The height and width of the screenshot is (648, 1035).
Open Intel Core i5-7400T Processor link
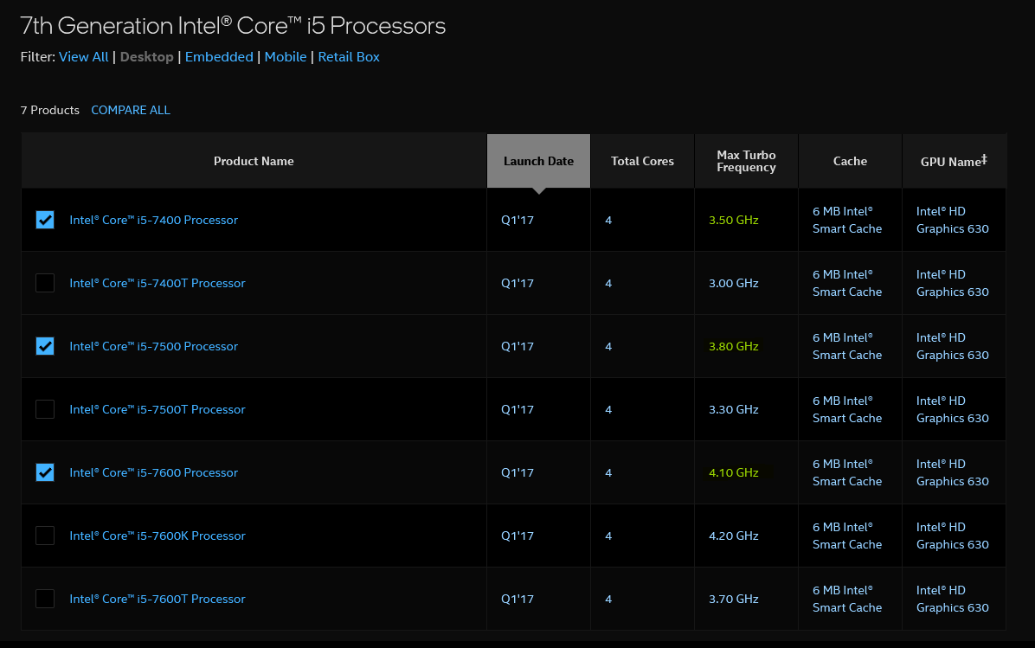tap(157, 283)
